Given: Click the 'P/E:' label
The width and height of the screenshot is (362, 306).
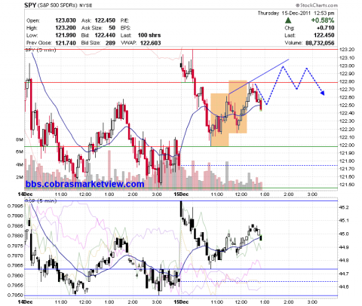Looking at the screenshot, I should pyautogui.click(x=124, y=20).
